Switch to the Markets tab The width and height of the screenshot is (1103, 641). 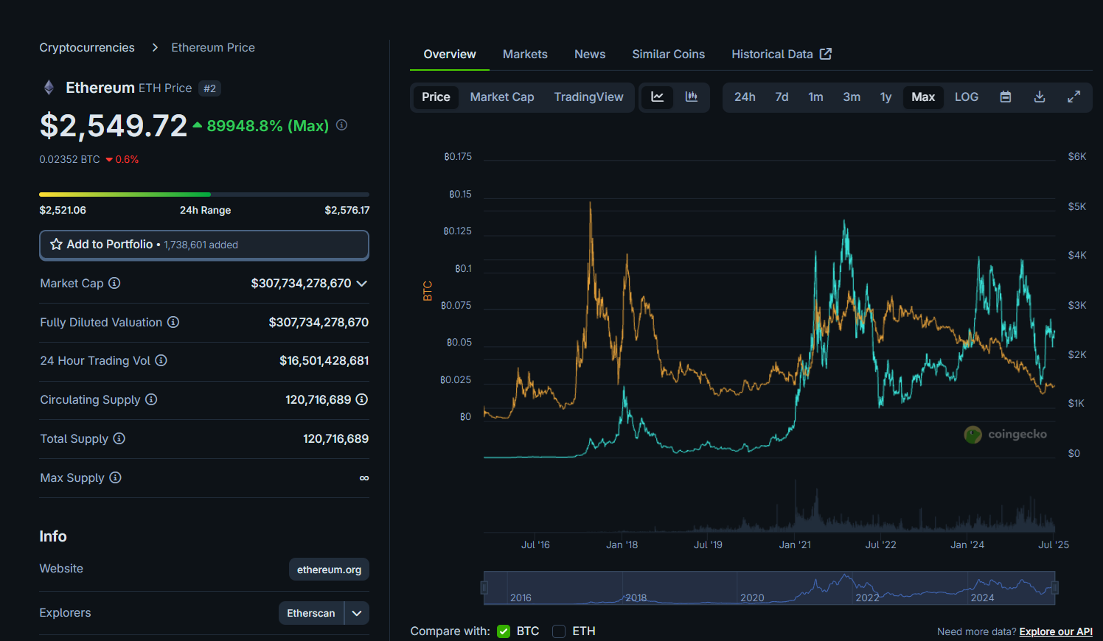(525, 55)
